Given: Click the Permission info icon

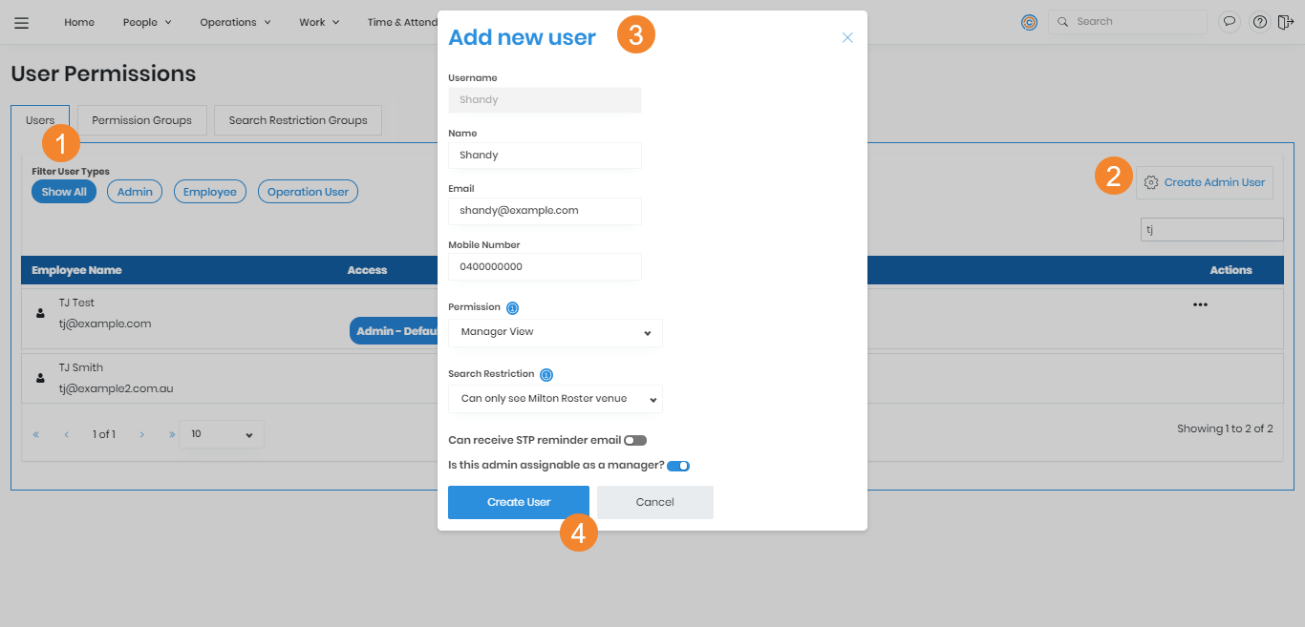Looking at the screenshot, I should click(512, 308).
